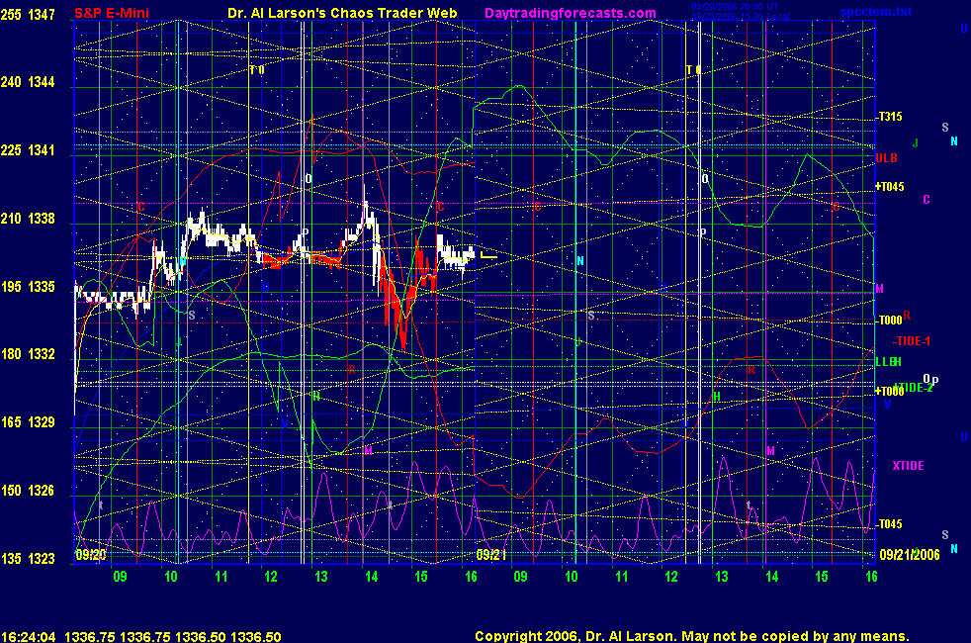Click the red -TIDE-1 legend label

pyautogui.click(x=912, y=341)
